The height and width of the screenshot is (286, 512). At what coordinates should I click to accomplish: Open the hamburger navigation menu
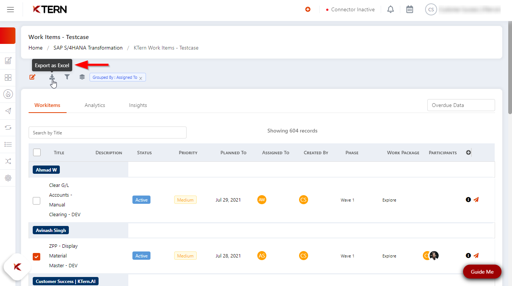point(11,10)
